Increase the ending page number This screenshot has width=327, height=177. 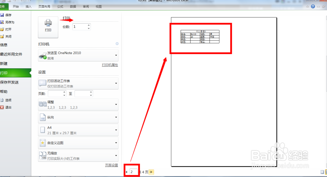coord(91,92)
